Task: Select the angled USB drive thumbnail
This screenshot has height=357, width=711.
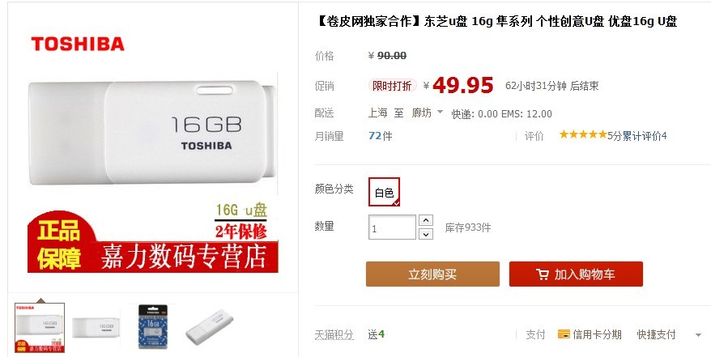Action: 209,327
